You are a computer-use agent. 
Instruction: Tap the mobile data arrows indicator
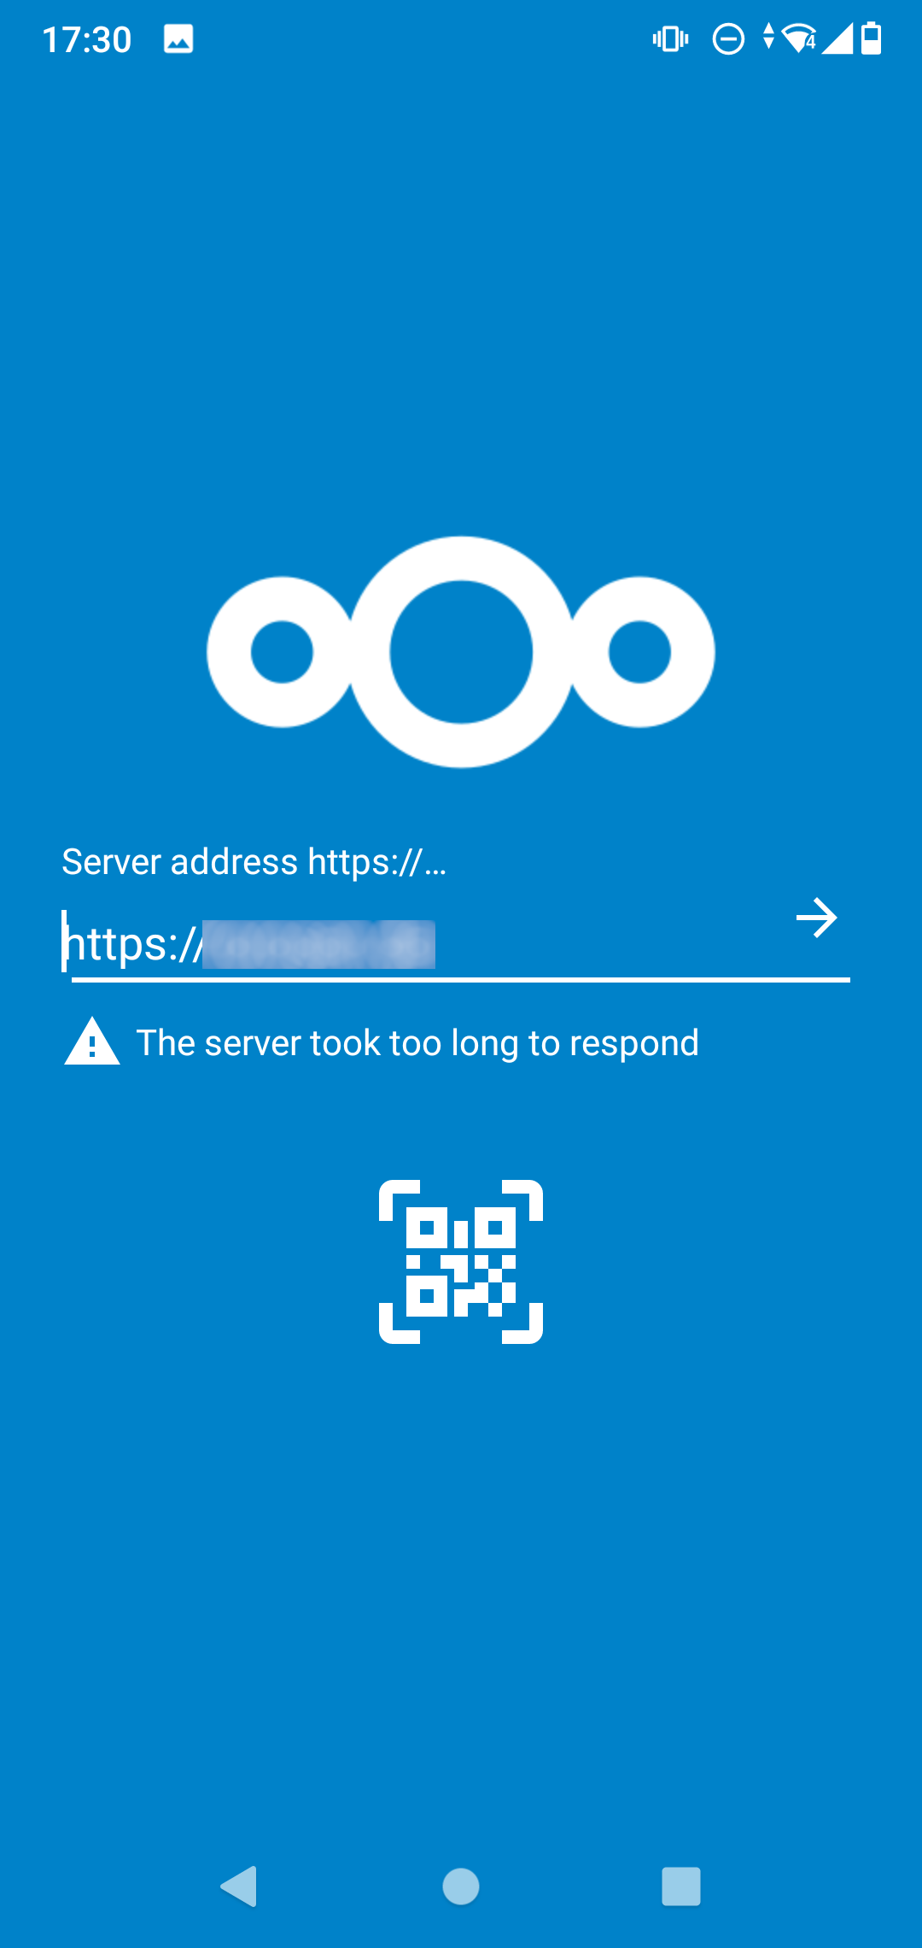(x=768, y=37)
